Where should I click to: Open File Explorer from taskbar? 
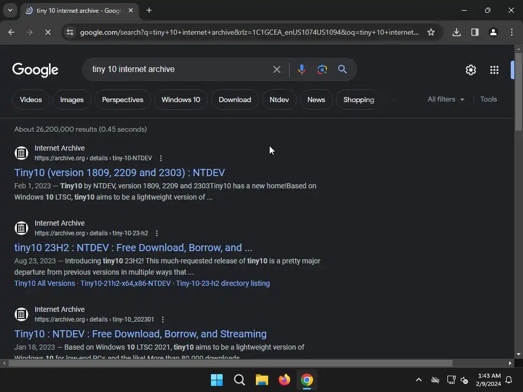[262, 380]
